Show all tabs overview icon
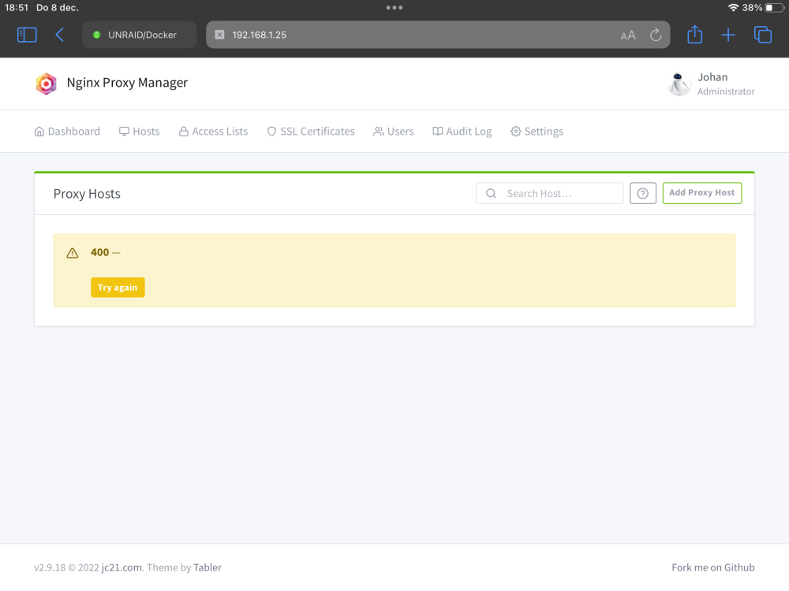 763,35
